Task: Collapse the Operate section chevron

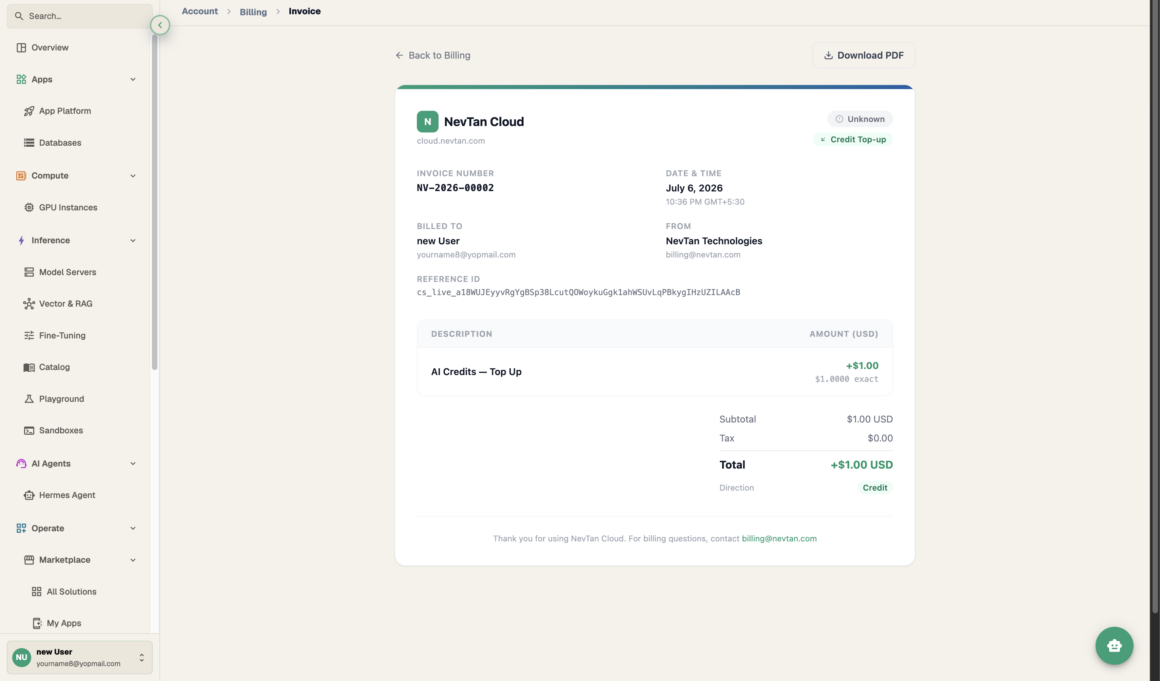Action: point(133,528)
